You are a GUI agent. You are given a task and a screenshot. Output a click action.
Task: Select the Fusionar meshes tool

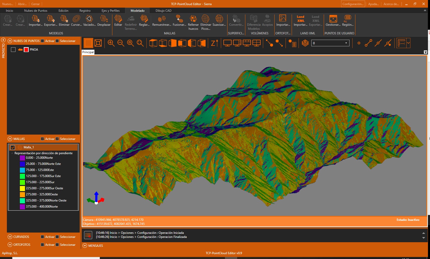point(179,21)
